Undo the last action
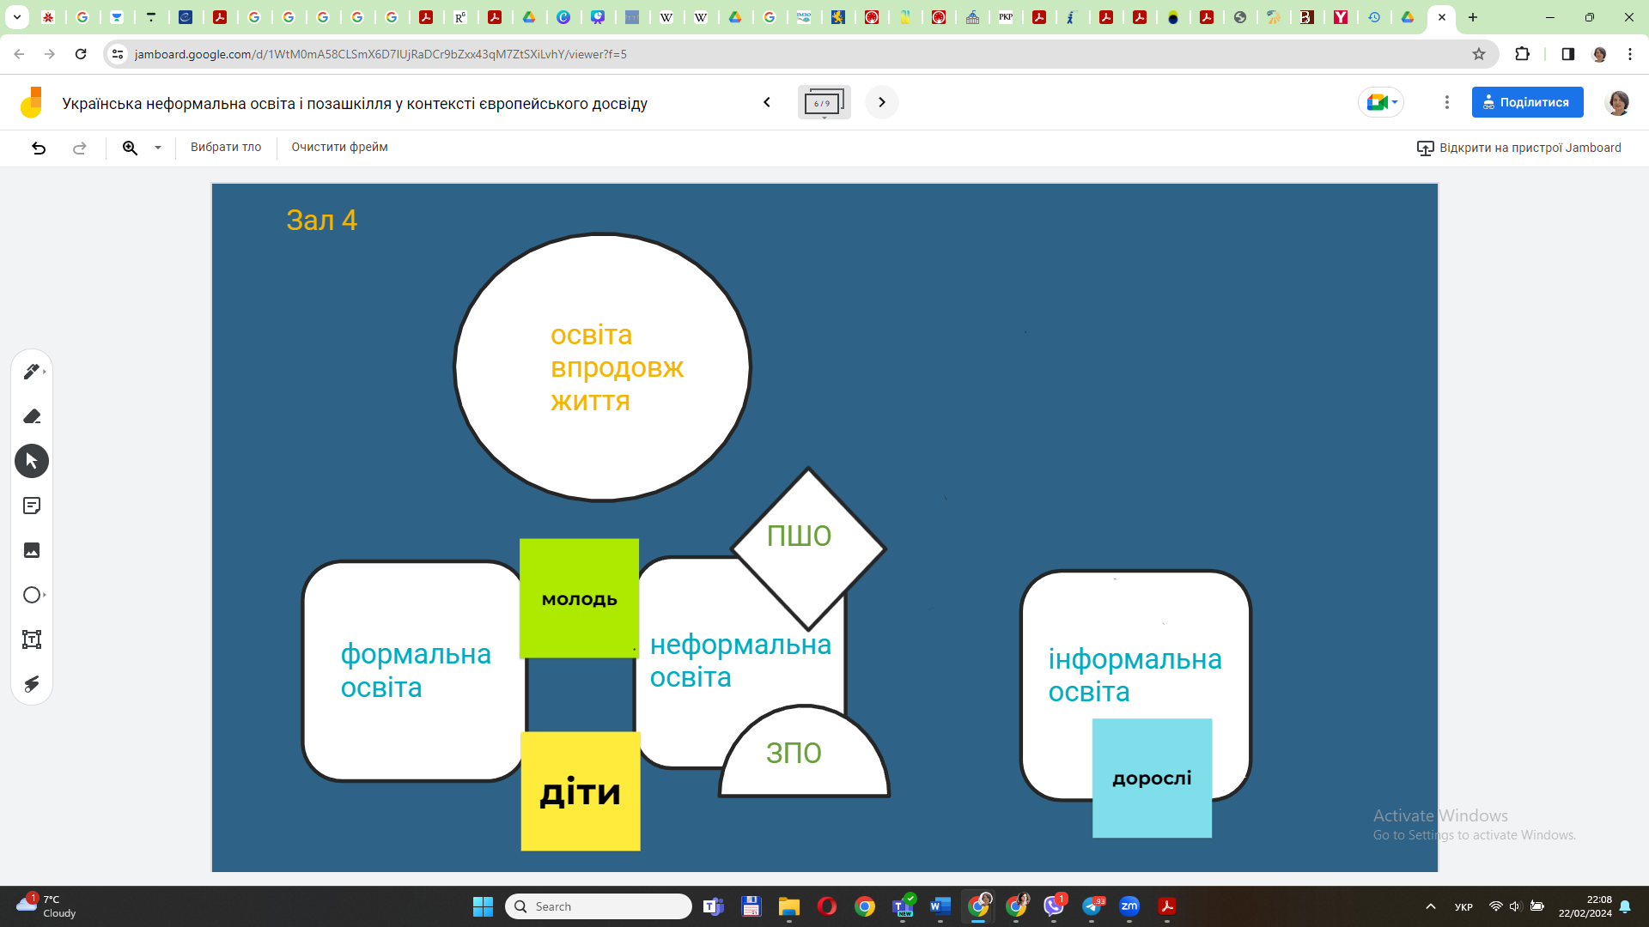The image size is (1649, 927). [39, 148]
